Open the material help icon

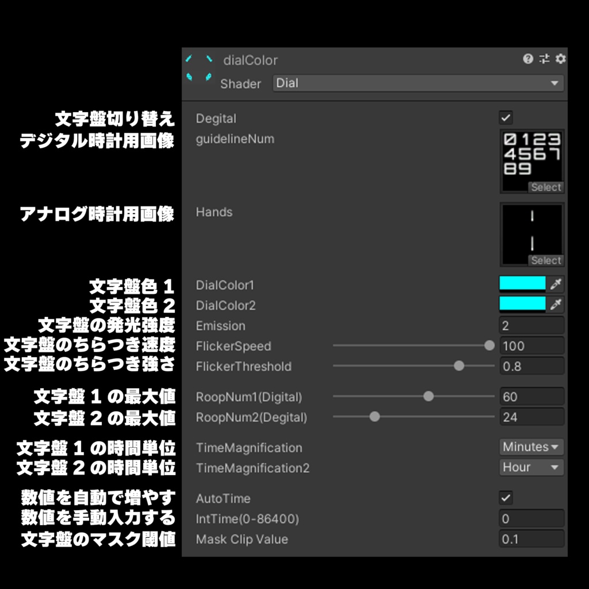point(528,59)
